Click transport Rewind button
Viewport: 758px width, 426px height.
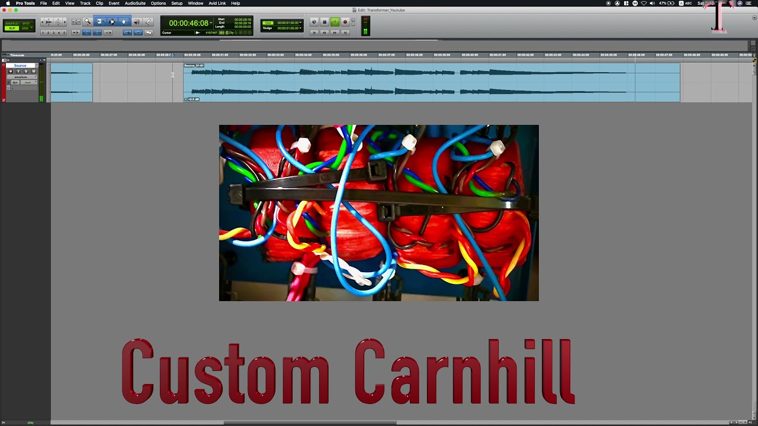pyautogui.click(x=325, y=33)
